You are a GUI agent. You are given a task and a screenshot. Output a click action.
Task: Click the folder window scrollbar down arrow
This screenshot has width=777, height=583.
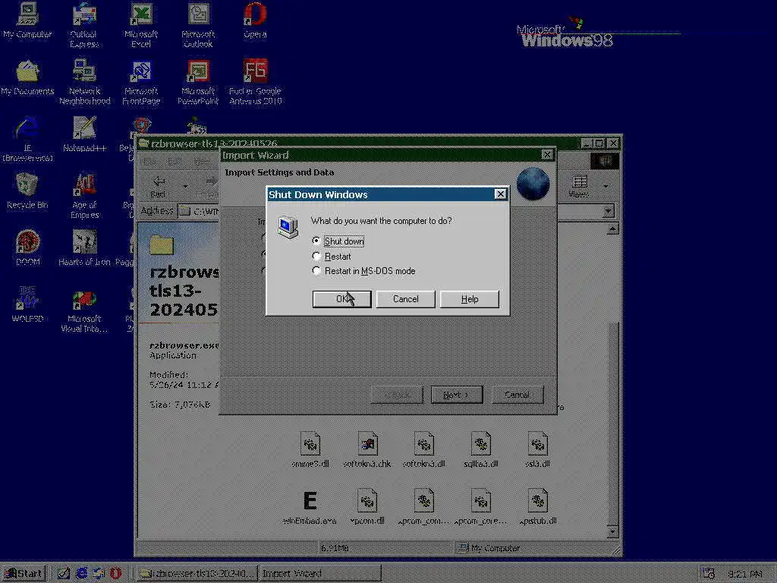(612, 531)
